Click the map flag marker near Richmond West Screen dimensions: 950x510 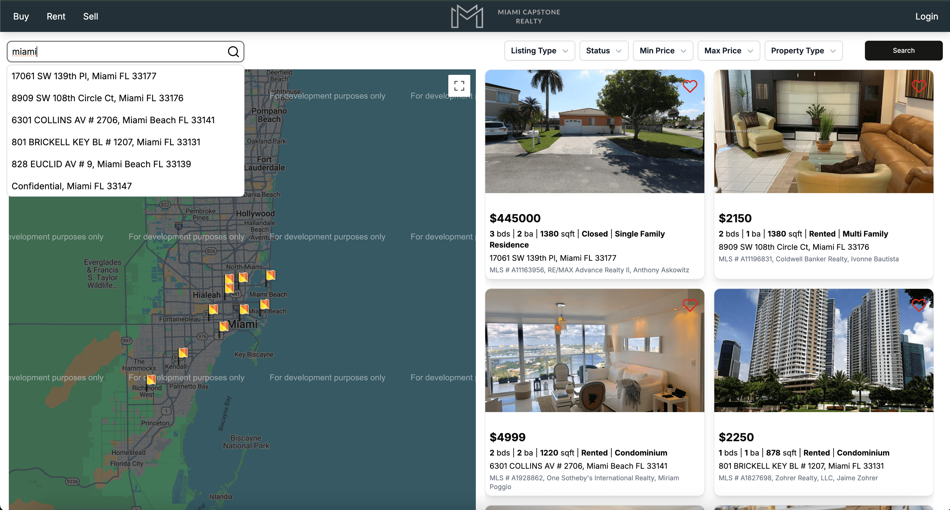[x=151, y=380]
